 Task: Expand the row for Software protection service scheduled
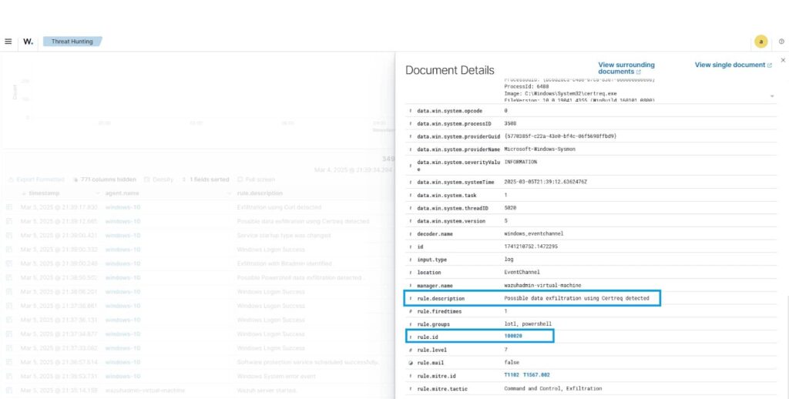click(8, 362)
